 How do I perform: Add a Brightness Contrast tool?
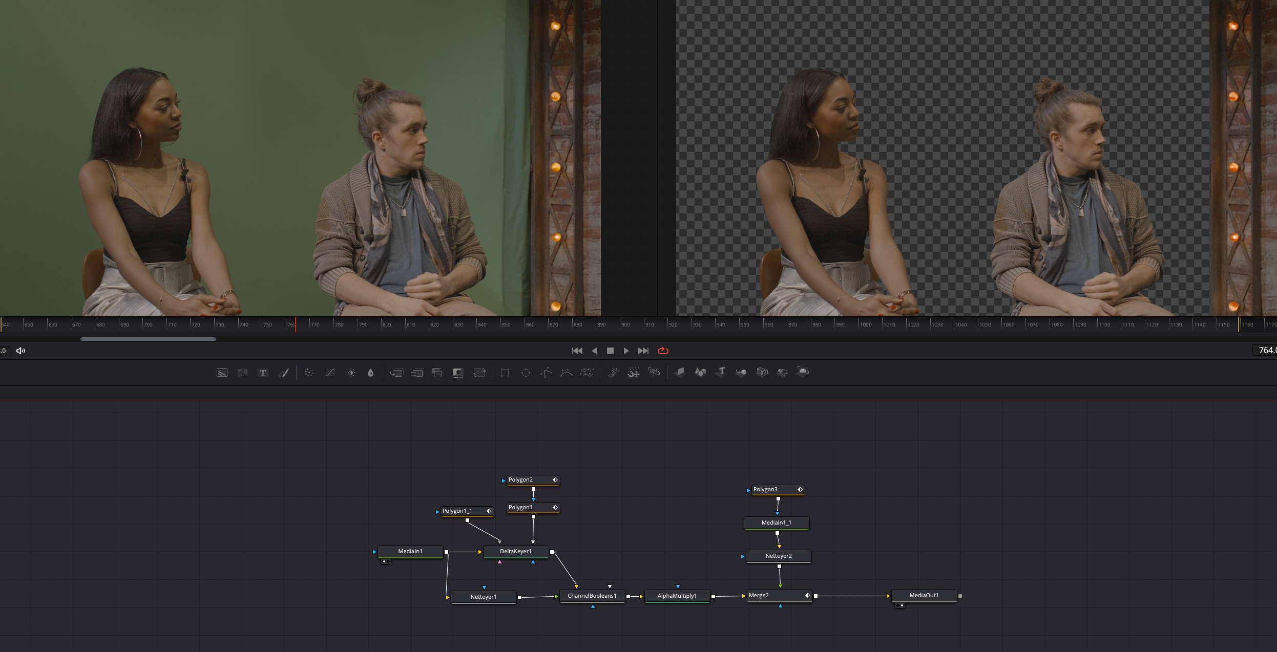pos(351,373)
